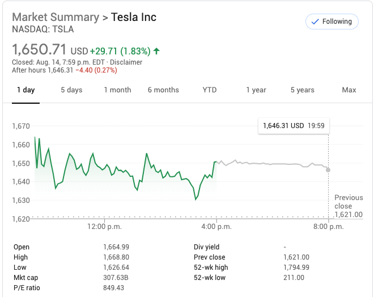Switch to the 5 days tab

71,90
